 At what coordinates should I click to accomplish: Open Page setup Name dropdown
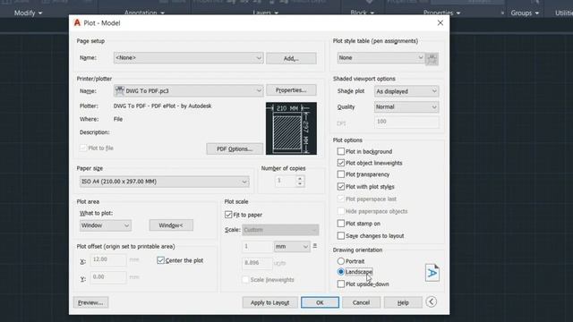(188, 57)
